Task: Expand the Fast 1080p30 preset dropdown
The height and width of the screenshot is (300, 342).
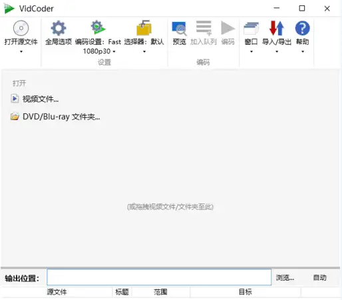Action: click(114, 51)
